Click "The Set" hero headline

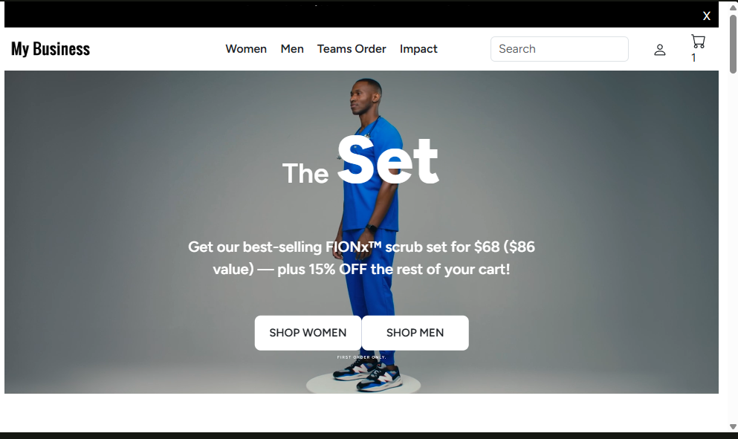tap(360, 161)
